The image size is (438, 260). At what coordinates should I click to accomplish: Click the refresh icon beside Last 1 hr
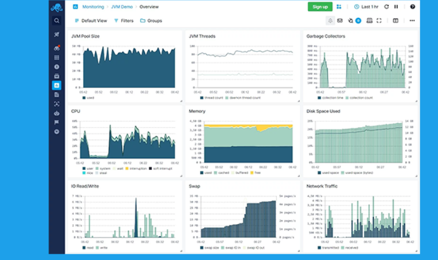(387, 7)
